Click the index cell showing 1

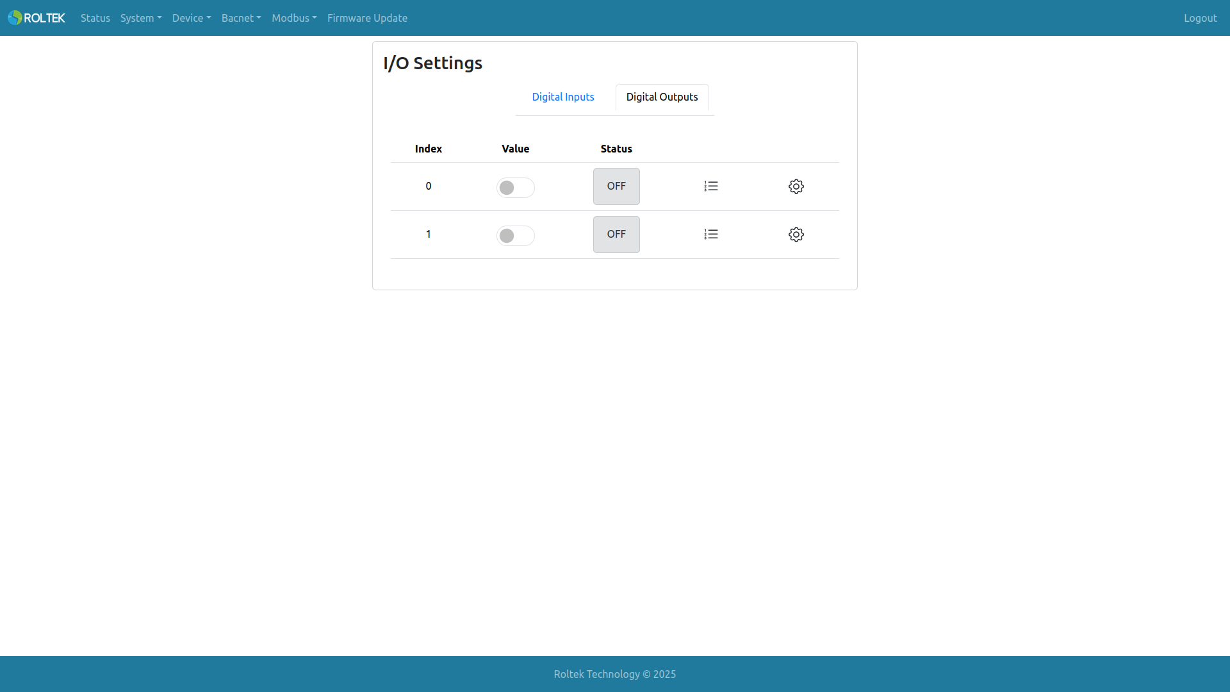click(x=429, y=234)
